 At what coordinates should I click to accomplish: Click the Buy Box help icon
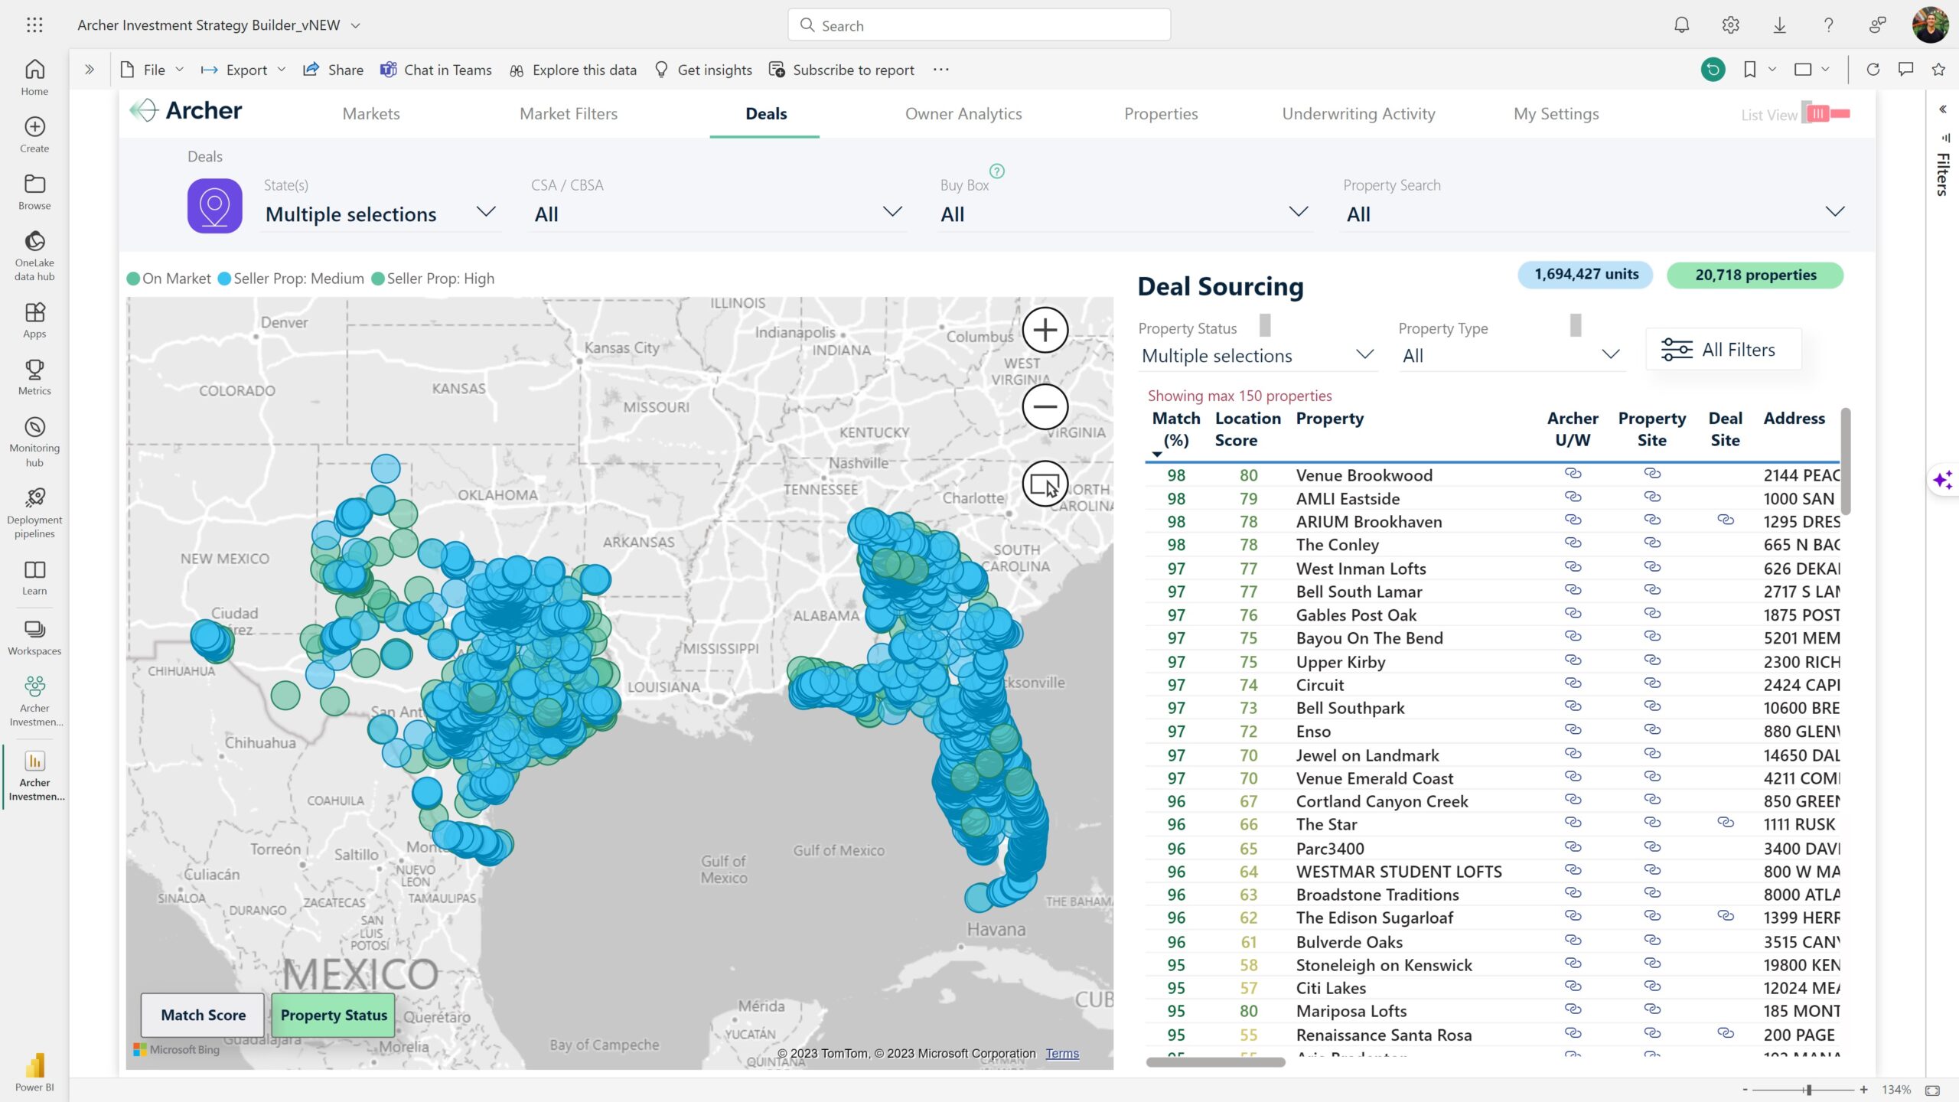[996, 171]
